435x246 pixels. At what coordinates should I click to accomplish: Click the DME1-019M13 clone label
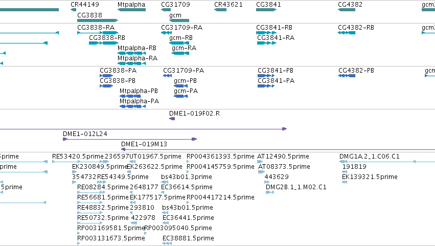pos(144,144)
